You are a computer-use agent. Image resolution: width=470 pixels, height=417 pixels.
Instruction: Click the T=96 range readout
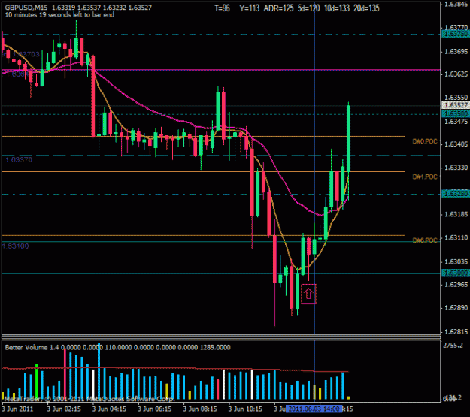[x=222, y=8]
